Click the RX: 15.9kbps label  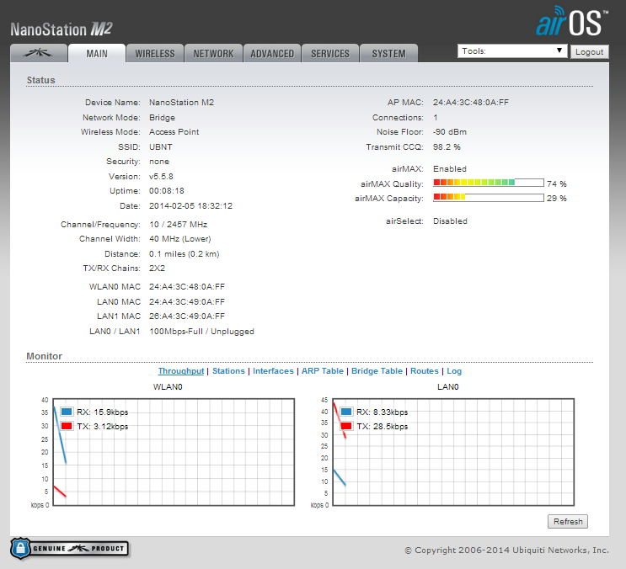click(103, 412)
